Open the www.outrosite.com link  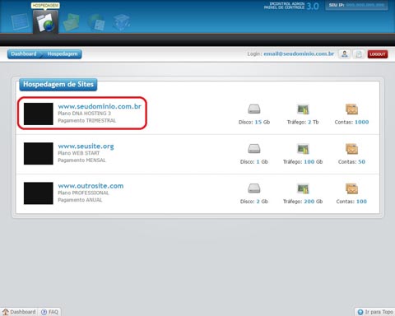pos(91,186)
